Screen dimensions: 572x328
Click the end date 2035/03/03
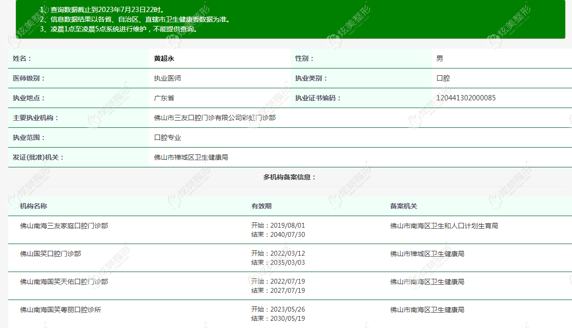[x=288, y=262]
